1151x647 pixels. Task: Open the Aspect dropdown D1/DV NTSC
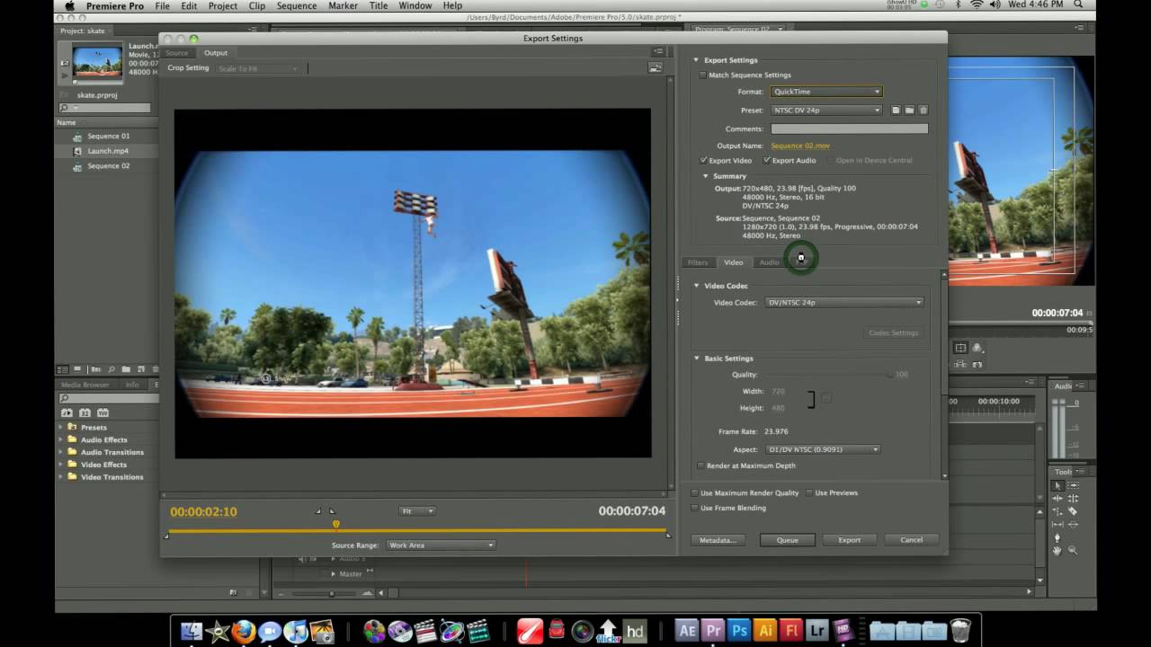tap(823, 449)
